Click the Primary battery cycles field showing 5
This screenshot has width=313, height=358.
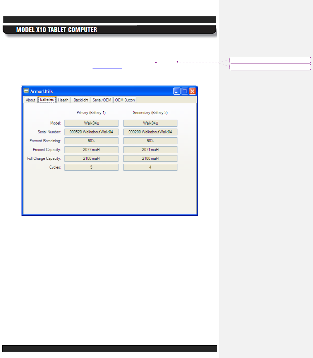pos(91,167)
